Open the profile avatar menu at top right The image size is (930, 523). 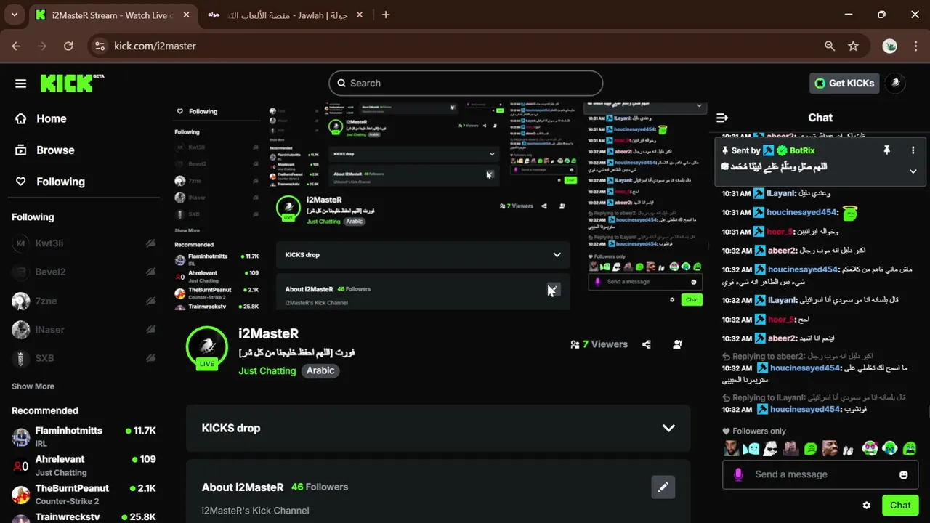pos(896,83)
